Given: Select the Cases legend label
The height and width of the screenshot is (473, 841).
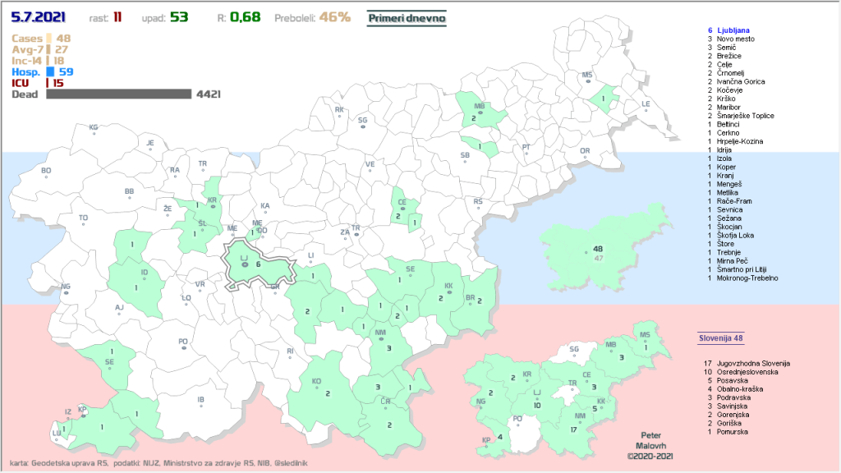Looking at the screenshot, I should 28,39.
